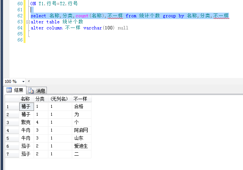Switch to the 结果 results tab
This screenshot has width=243, height=170.
click(x=15, y=90)
